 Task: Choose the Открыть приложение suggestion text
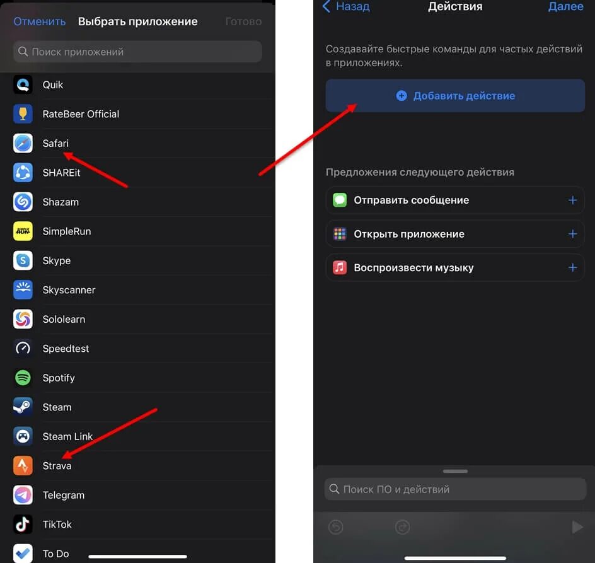[409, 234]
